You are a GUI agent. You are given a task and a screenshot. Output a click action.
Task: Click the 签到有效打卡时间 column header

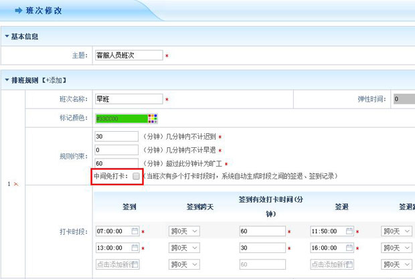coord(271,207)
